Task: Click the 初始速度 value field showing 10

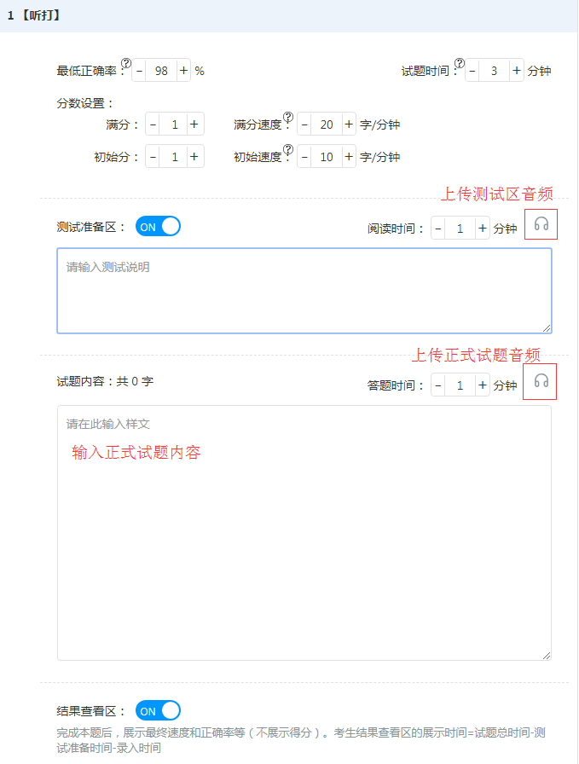Action: coord(327,157)
